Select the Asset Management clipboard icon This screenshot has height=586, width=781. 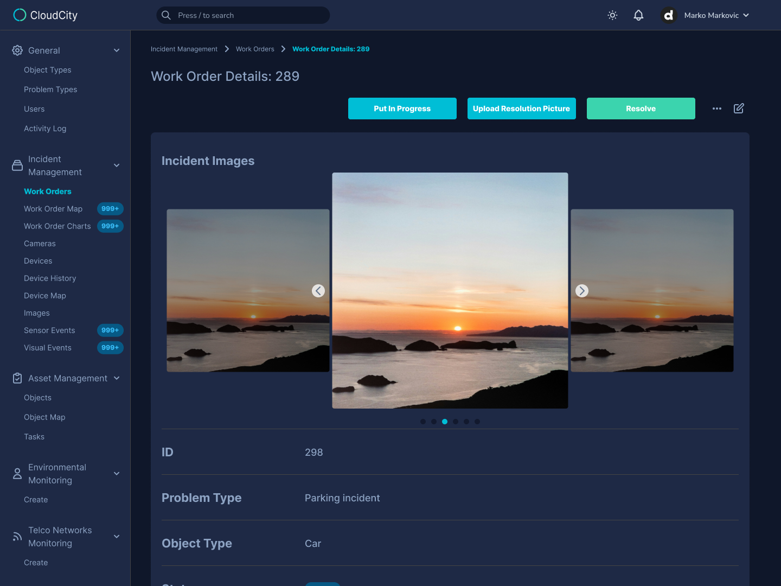tap(17, 378)
